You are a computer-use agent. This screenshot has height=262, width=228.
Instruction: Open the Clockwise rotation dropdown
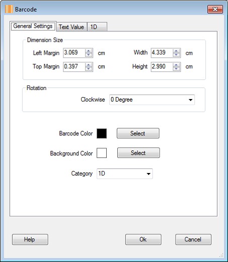click(152, 100)
